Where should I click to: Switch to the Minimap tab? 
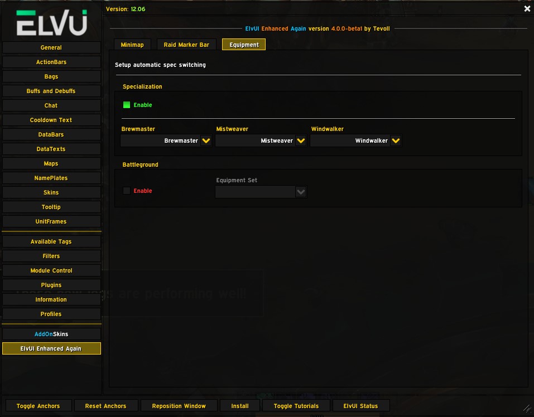(132, 45)
